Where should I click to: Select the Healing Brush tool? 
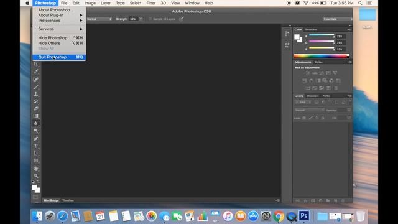(36, 79)
